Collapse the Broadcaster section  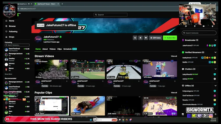(215, 40)
